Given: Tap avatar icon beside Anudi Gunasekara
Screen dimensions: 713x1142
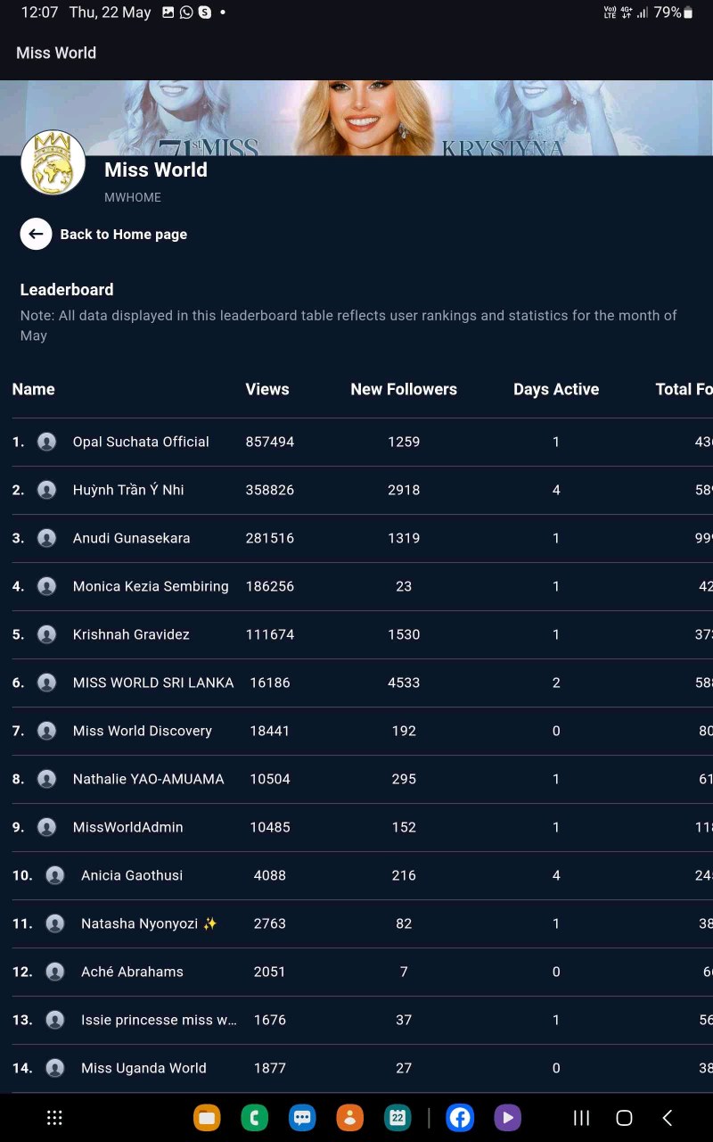Looking at the screenshot, I should (x=46, y=538).
